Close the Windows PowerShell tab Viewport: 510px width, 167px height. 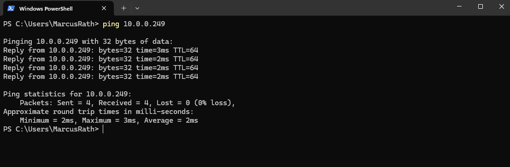[104, 8]
